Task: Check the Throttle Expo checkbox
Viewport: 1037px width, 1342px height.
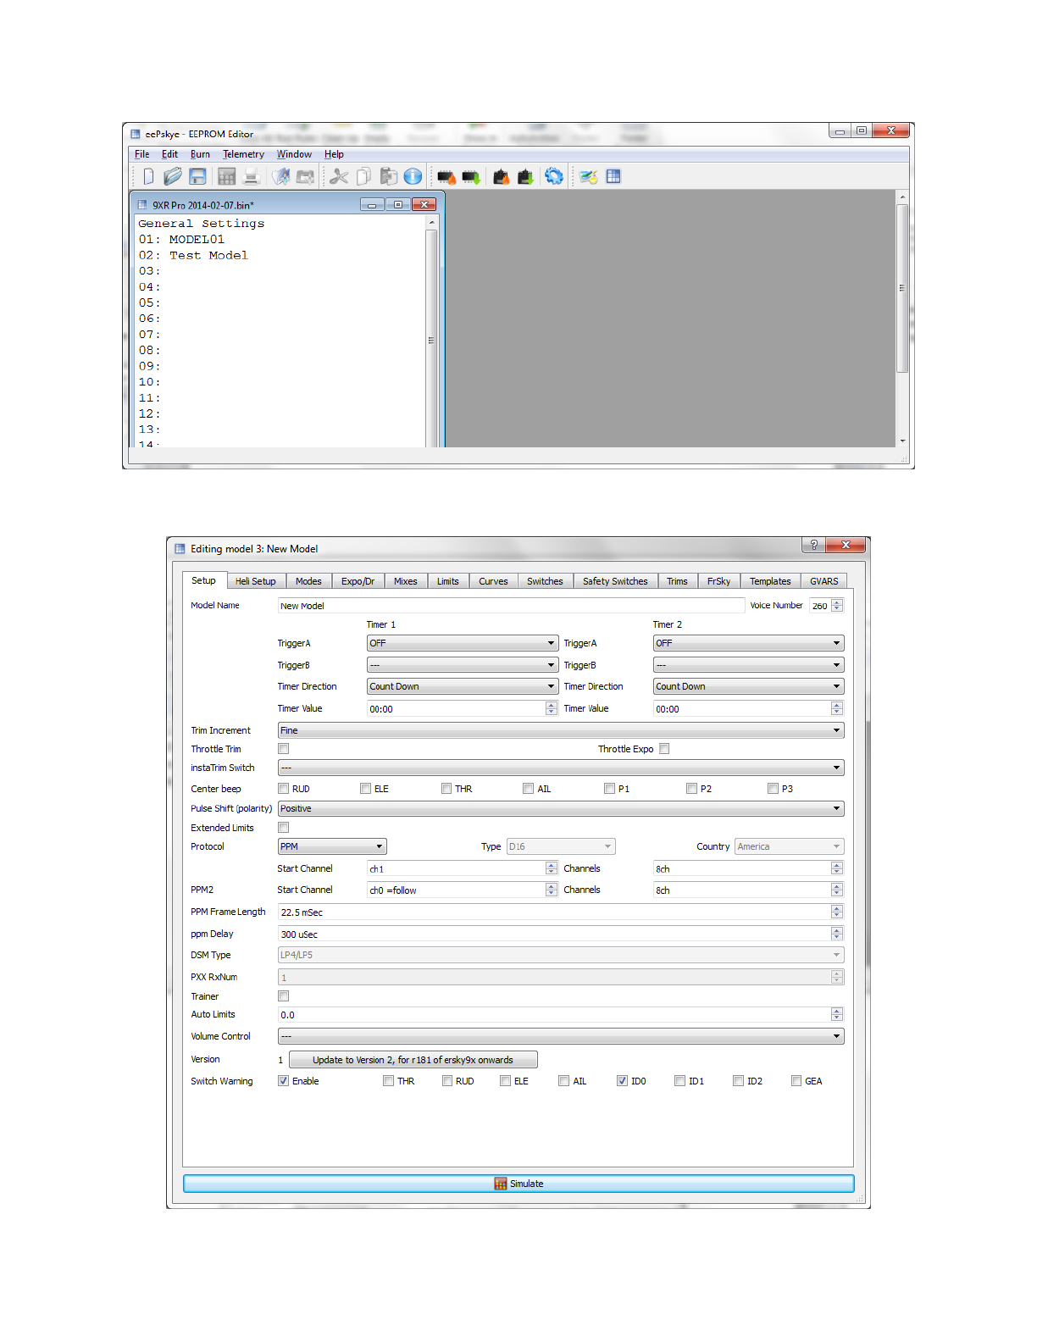Action: [664, 749]
